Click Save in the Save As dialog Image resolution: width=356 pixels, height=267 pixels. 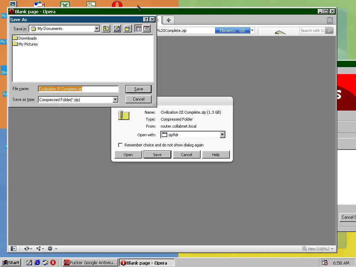pos(138,89)
